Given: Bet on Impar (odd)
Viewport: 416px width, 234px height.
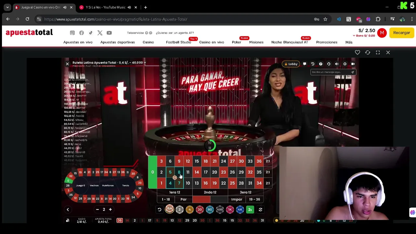Looking at the screenshot, I should point(237,199).
